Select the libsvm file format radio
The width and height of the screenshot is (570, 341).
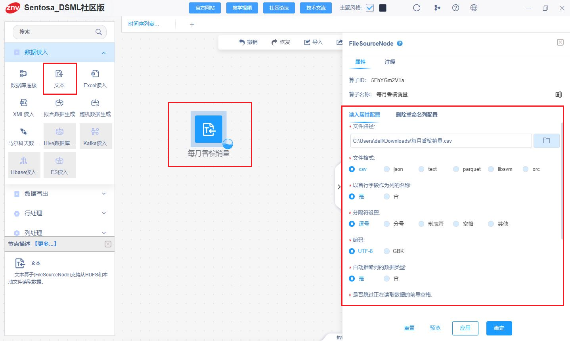coord(491,169)
